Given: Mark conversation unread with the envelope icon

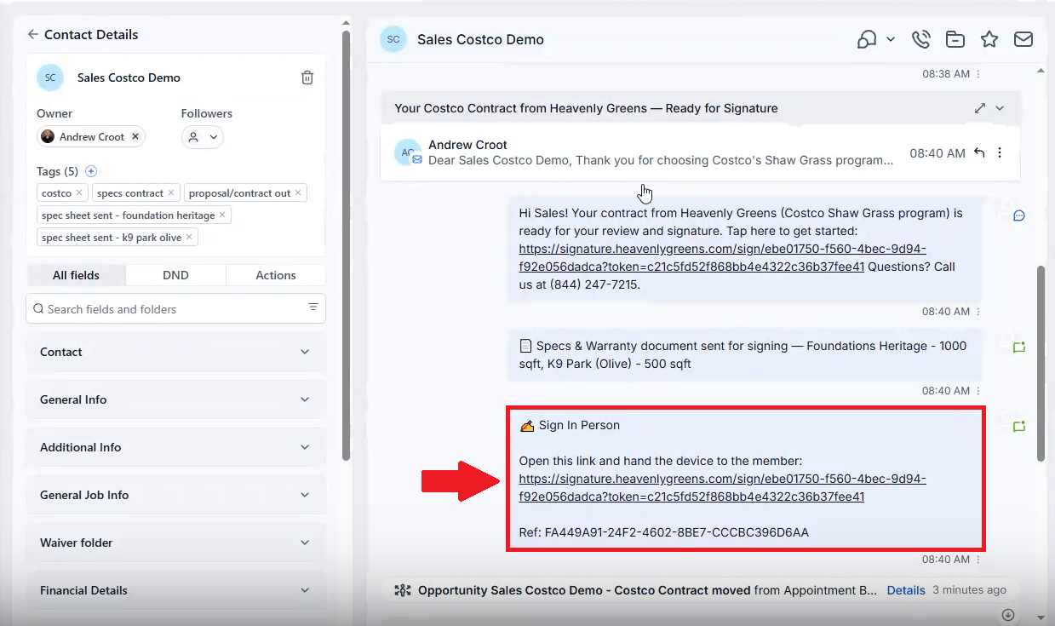Looking at the screenshot, I should [1023, 39].
